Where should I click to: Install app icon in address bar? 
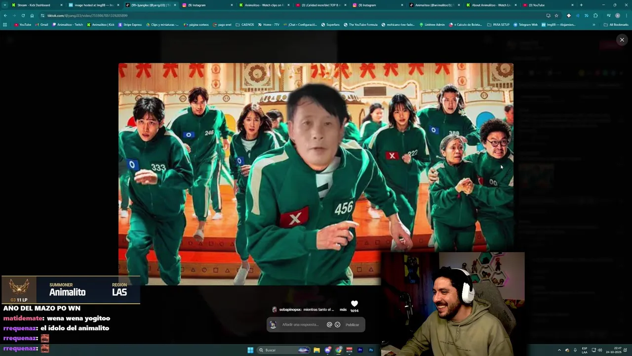coord(548,15)
